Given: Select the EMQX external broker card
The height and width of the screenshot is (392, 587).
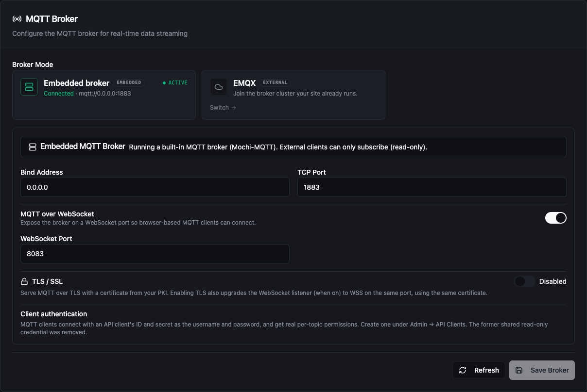Looking at the screenshot, I should pyautogui.click(x=293, y=95).
